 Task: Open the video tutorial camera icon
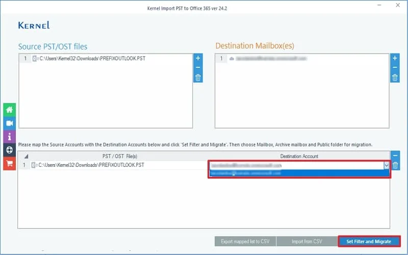tap(9, 123)
